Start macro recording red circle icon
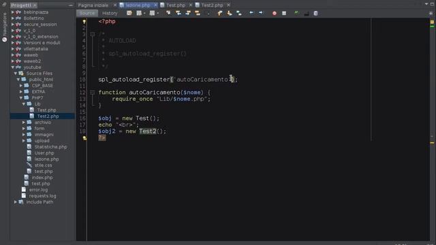 point(275,13)
